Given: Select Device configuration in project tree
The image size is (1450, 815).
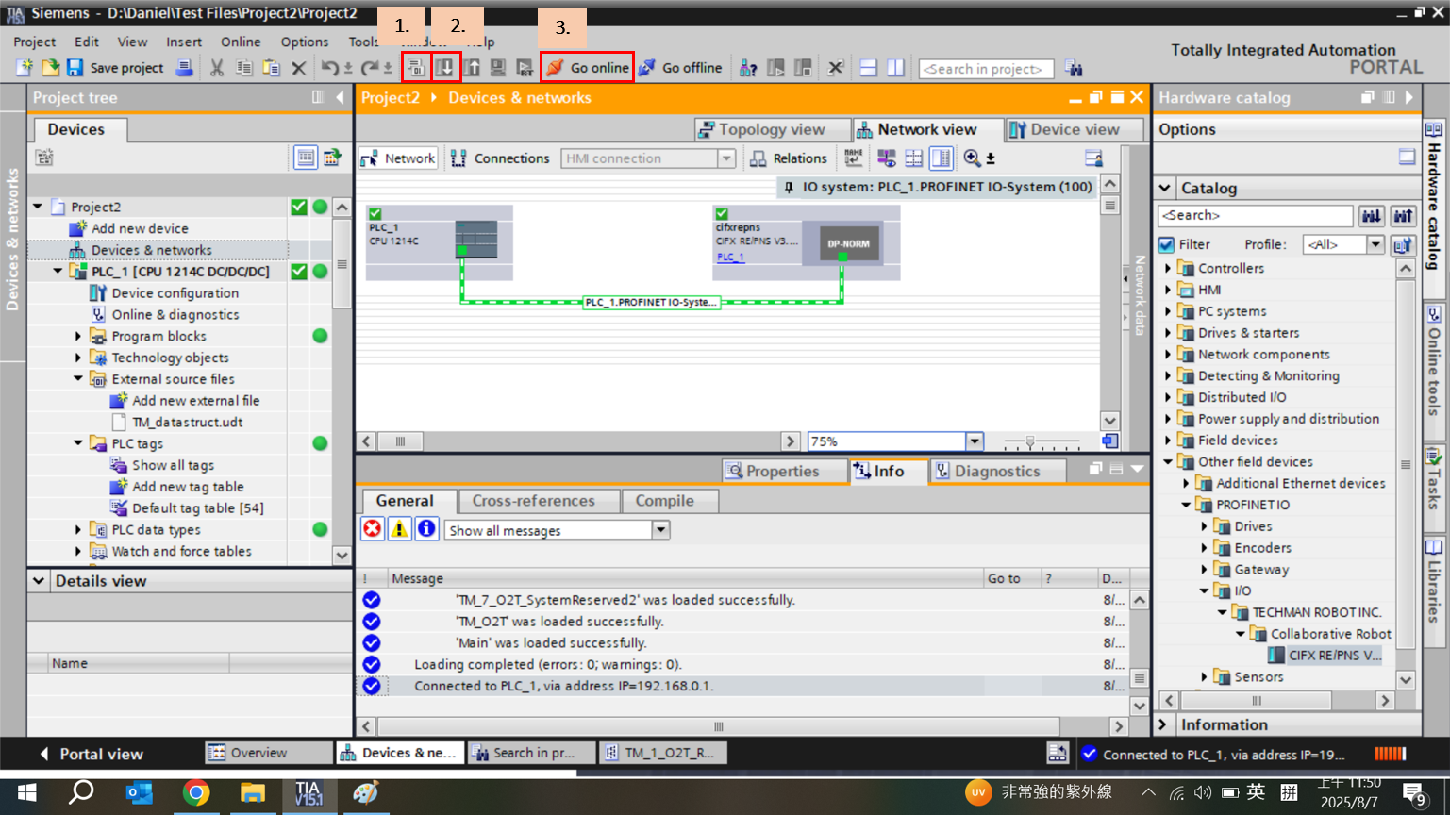Looking at the screenshot, I should (x=175, y=293).
